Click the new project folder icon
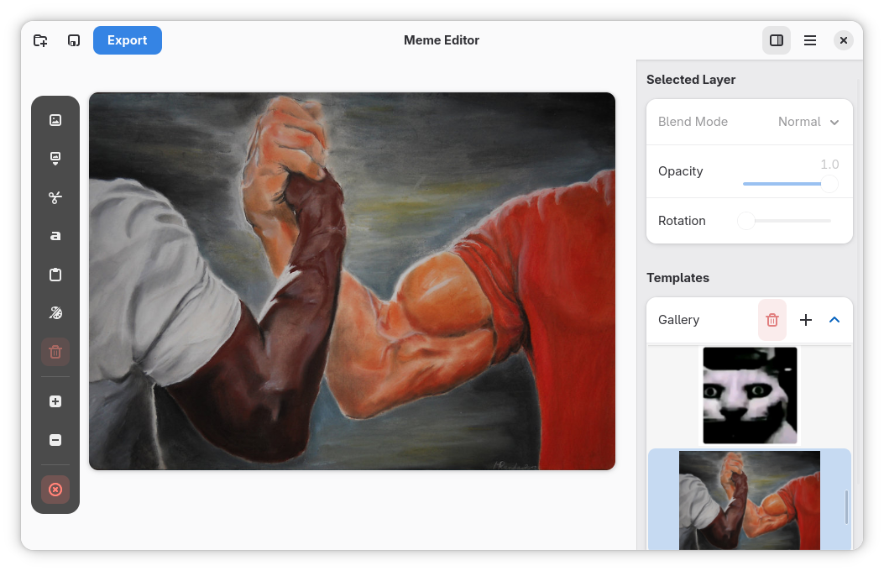Screen dimensions: 884x571 40,40
